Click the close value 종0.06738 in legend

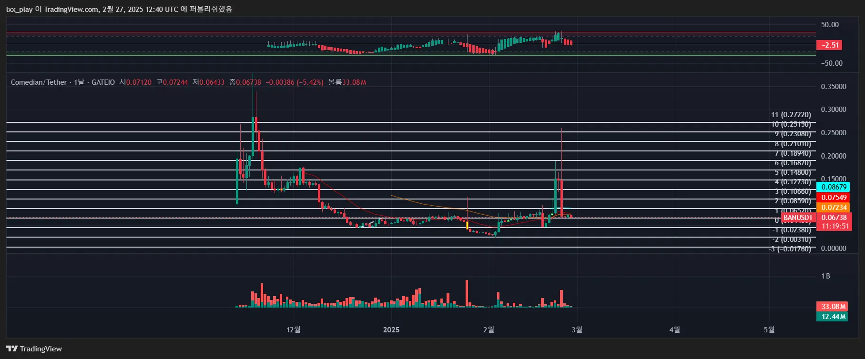click(245, 82)
